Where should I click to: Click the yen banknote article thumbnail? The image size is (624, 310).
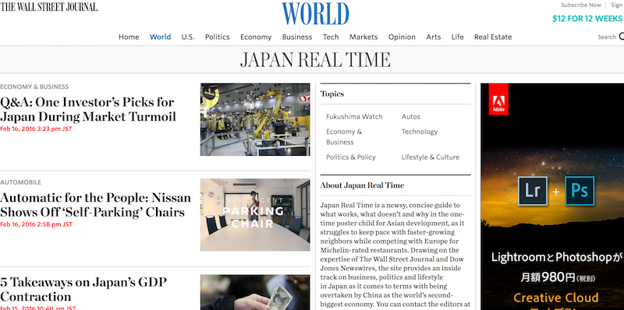(x=255, y=292)
